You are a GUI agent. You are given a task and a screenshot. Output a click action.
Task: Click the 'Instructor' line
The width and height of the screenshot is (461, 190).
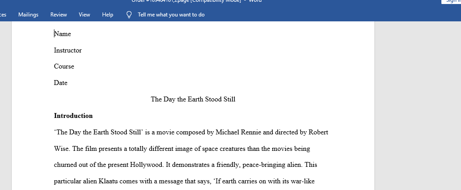point(68,50)
